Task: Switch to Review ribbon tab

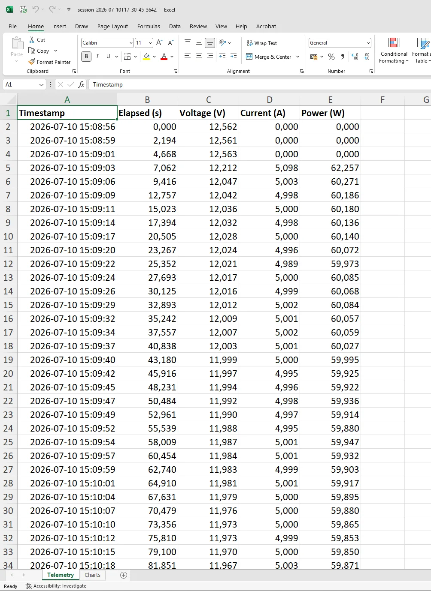Action: pyautogui.click(x=198, y=26)
